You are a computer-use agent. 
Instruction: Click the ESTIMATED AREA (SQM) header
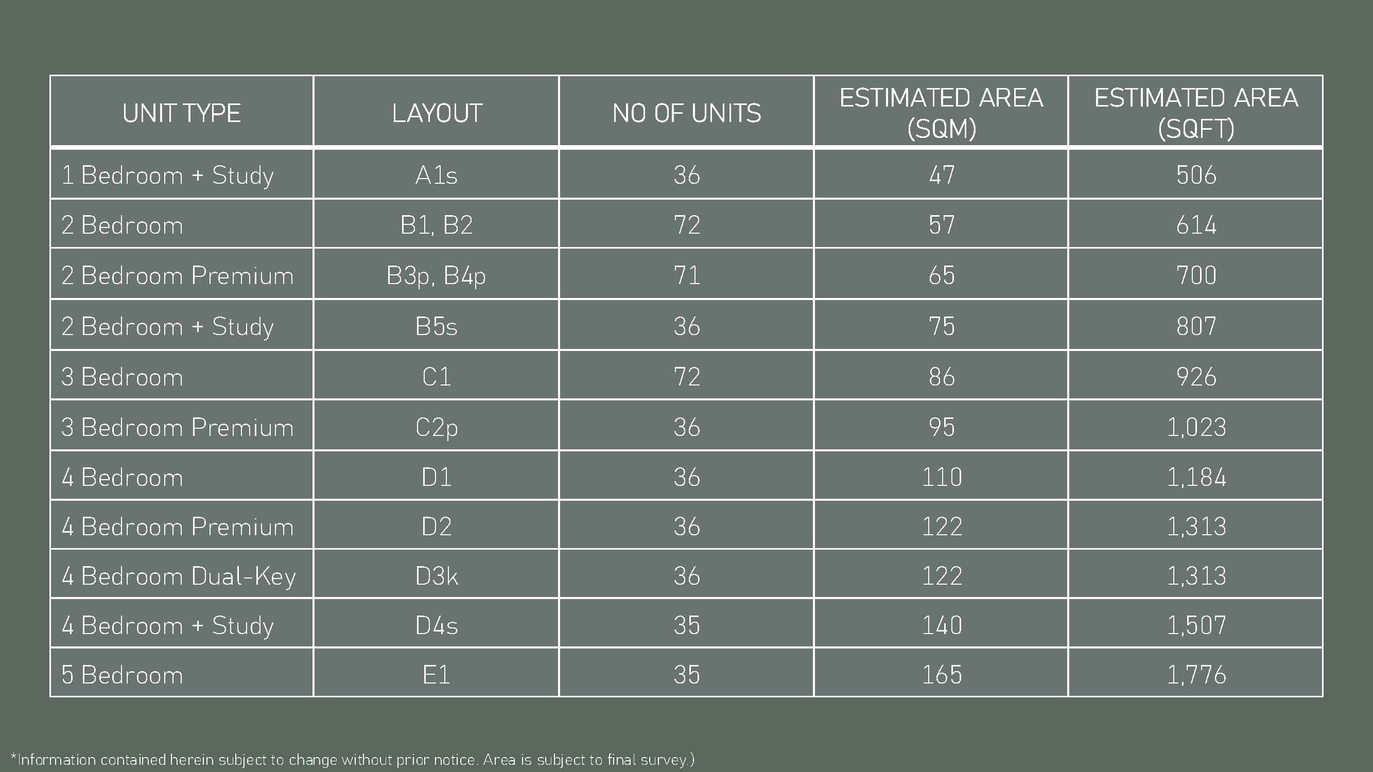941,113
